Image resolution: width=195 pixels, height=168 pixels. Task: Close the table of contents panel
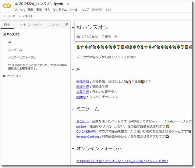pos(67,24)
